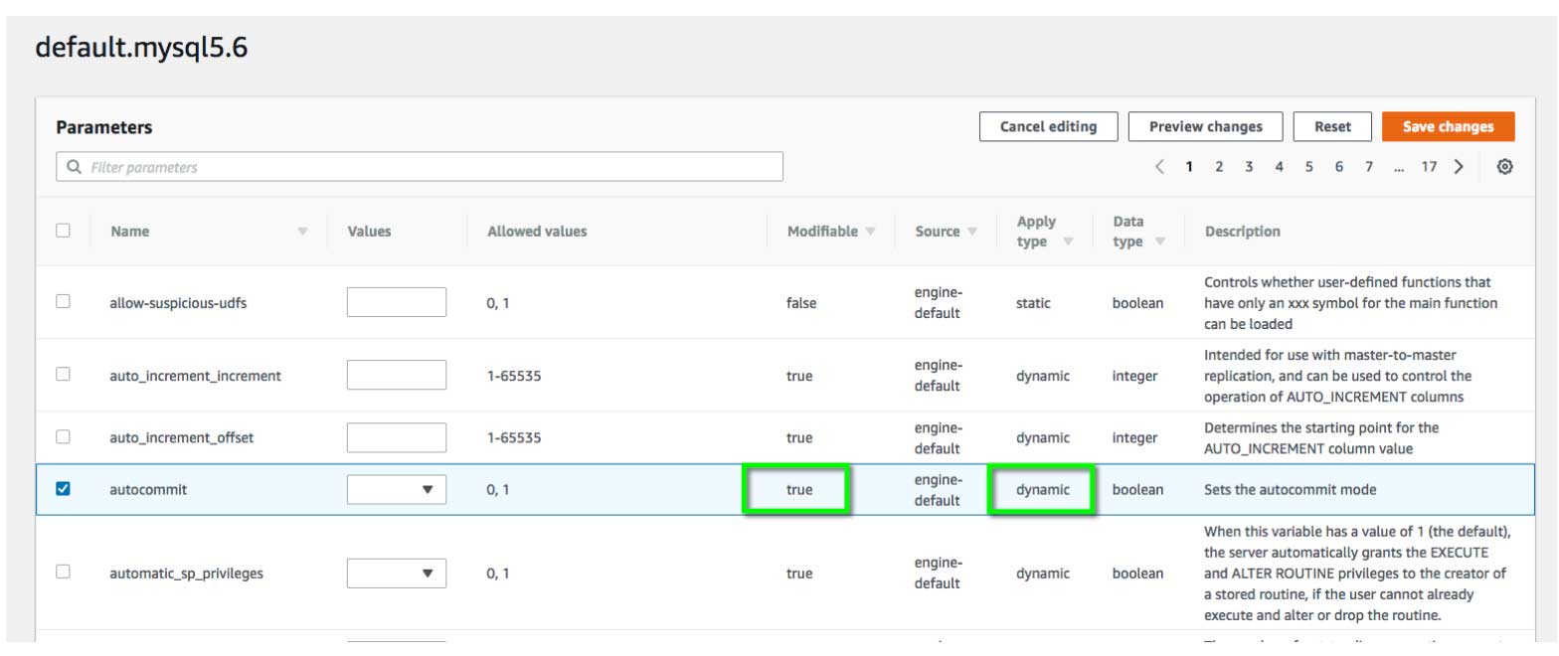Check the allow-suspicious-udfs checkbox
This screenshot has height=656, width=1559.
63,302
